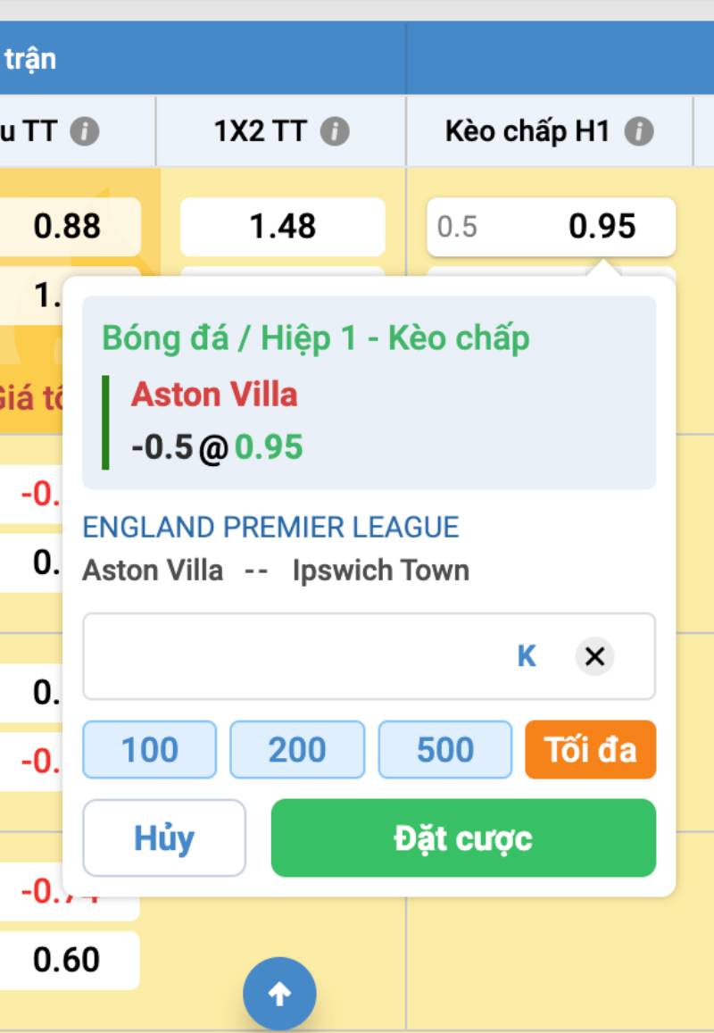Click the info icon beside 1X2 TT
This screenshot has width=714, height=1033.
click(335, 132)
